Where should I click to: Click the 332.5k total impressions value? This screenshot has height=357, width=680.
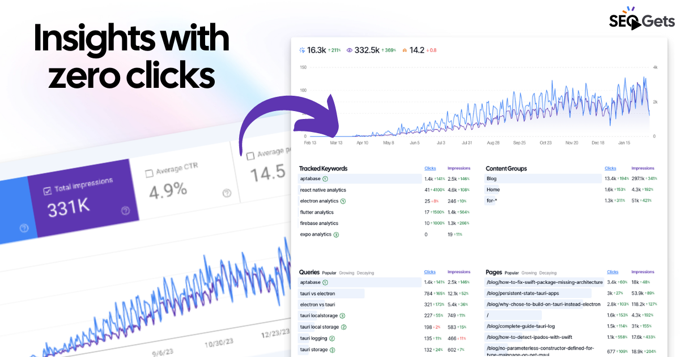point(367,50)
